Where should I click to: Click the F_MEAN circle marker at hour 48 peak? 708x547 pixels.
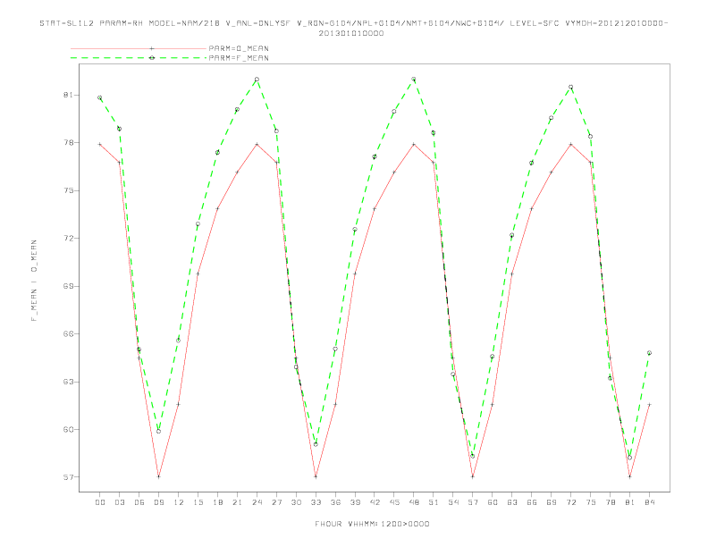click(x=414, y=80)
